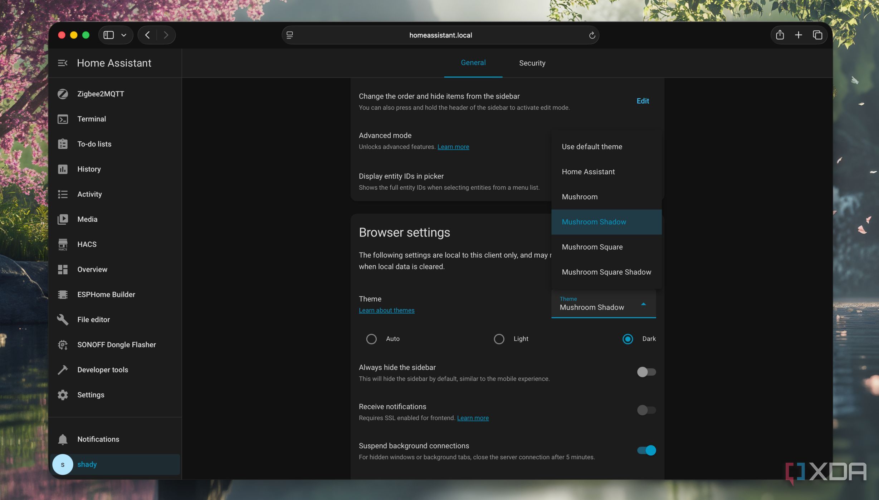Disable Suspend background connections switch
The height and width of the screenshot is (500, 879).
click(x=646, y=450)
